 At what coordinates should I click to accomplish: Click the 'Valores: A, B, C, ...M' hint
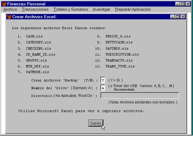point(157,86)
